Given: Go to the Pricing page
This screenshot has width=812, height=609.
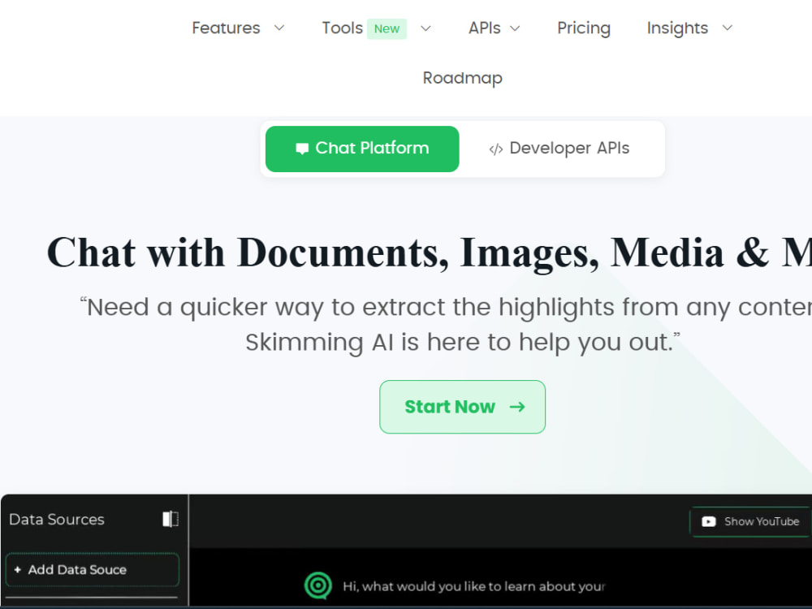Looking at the screenshot, I should tap(584, 28).
